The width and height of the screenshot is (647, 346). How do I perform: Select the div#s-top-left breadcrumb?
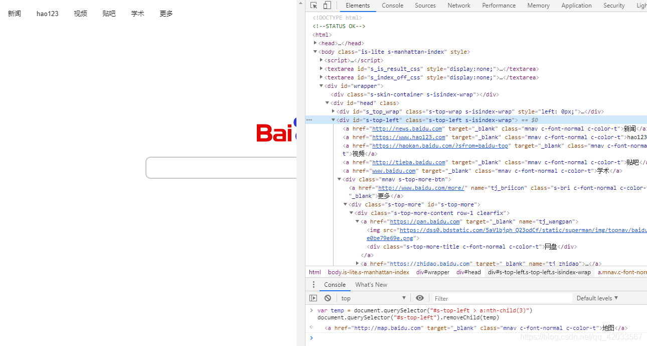pos(540,272)
